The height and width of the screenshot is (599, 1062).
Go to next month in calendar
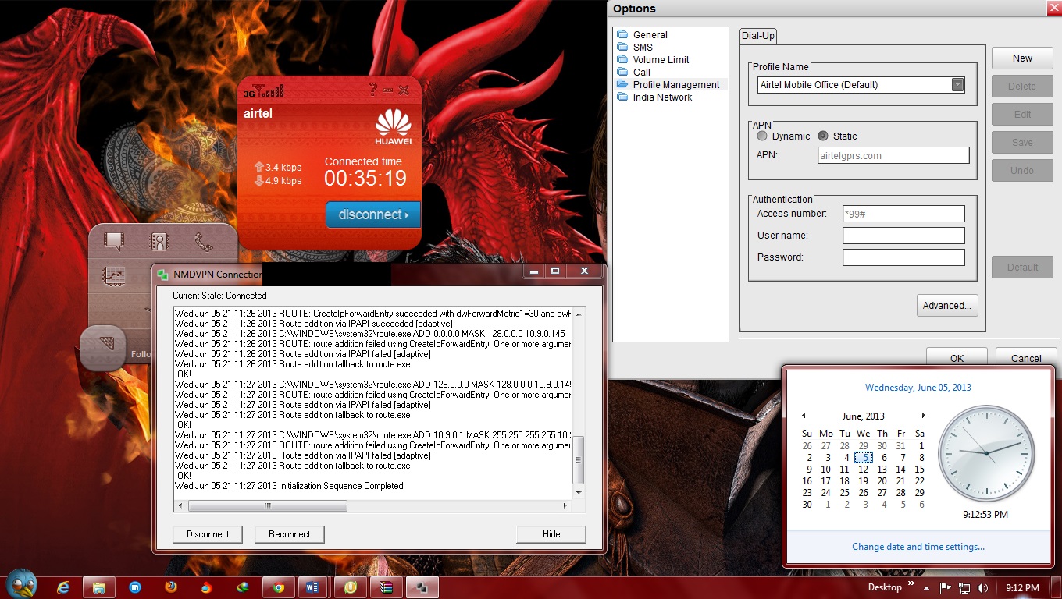923,416
